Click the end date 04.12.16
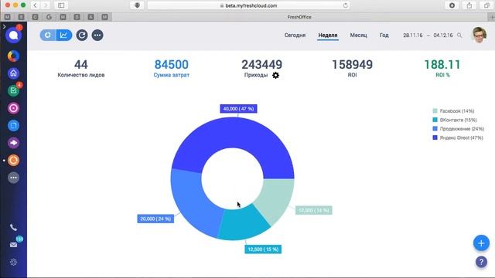 tap(443, 36)
